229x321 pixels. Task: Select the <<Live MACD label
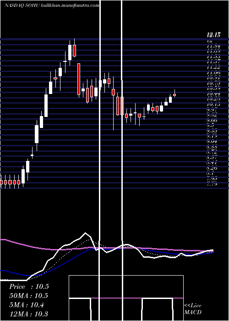pyautogui.click(x=193, y=309)
